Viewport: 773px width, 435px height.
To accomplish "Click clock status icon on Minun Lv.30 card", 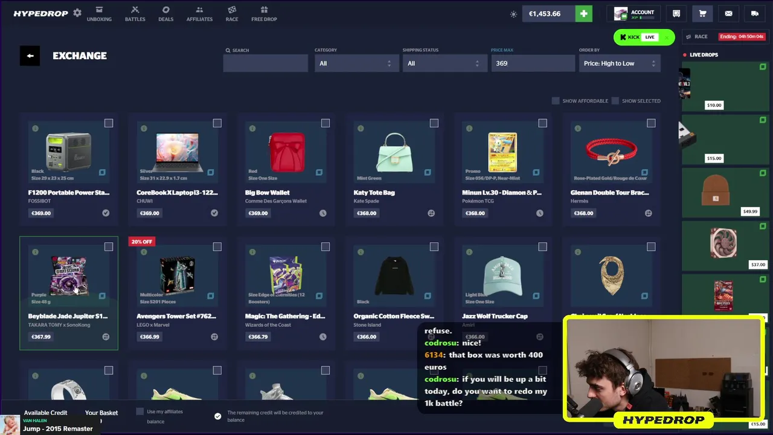I will click(x=540, y=213).
